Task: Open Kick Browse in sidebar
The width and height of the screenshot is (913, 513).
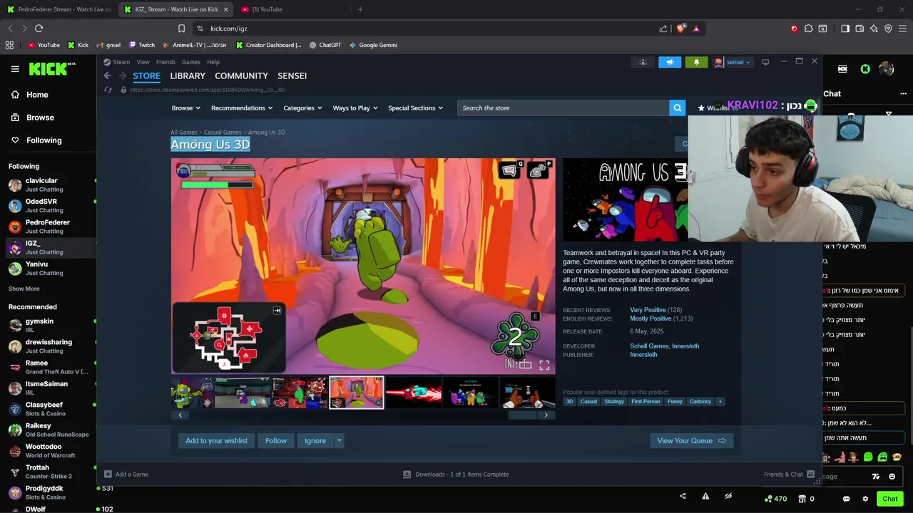Action: [40, 118]
